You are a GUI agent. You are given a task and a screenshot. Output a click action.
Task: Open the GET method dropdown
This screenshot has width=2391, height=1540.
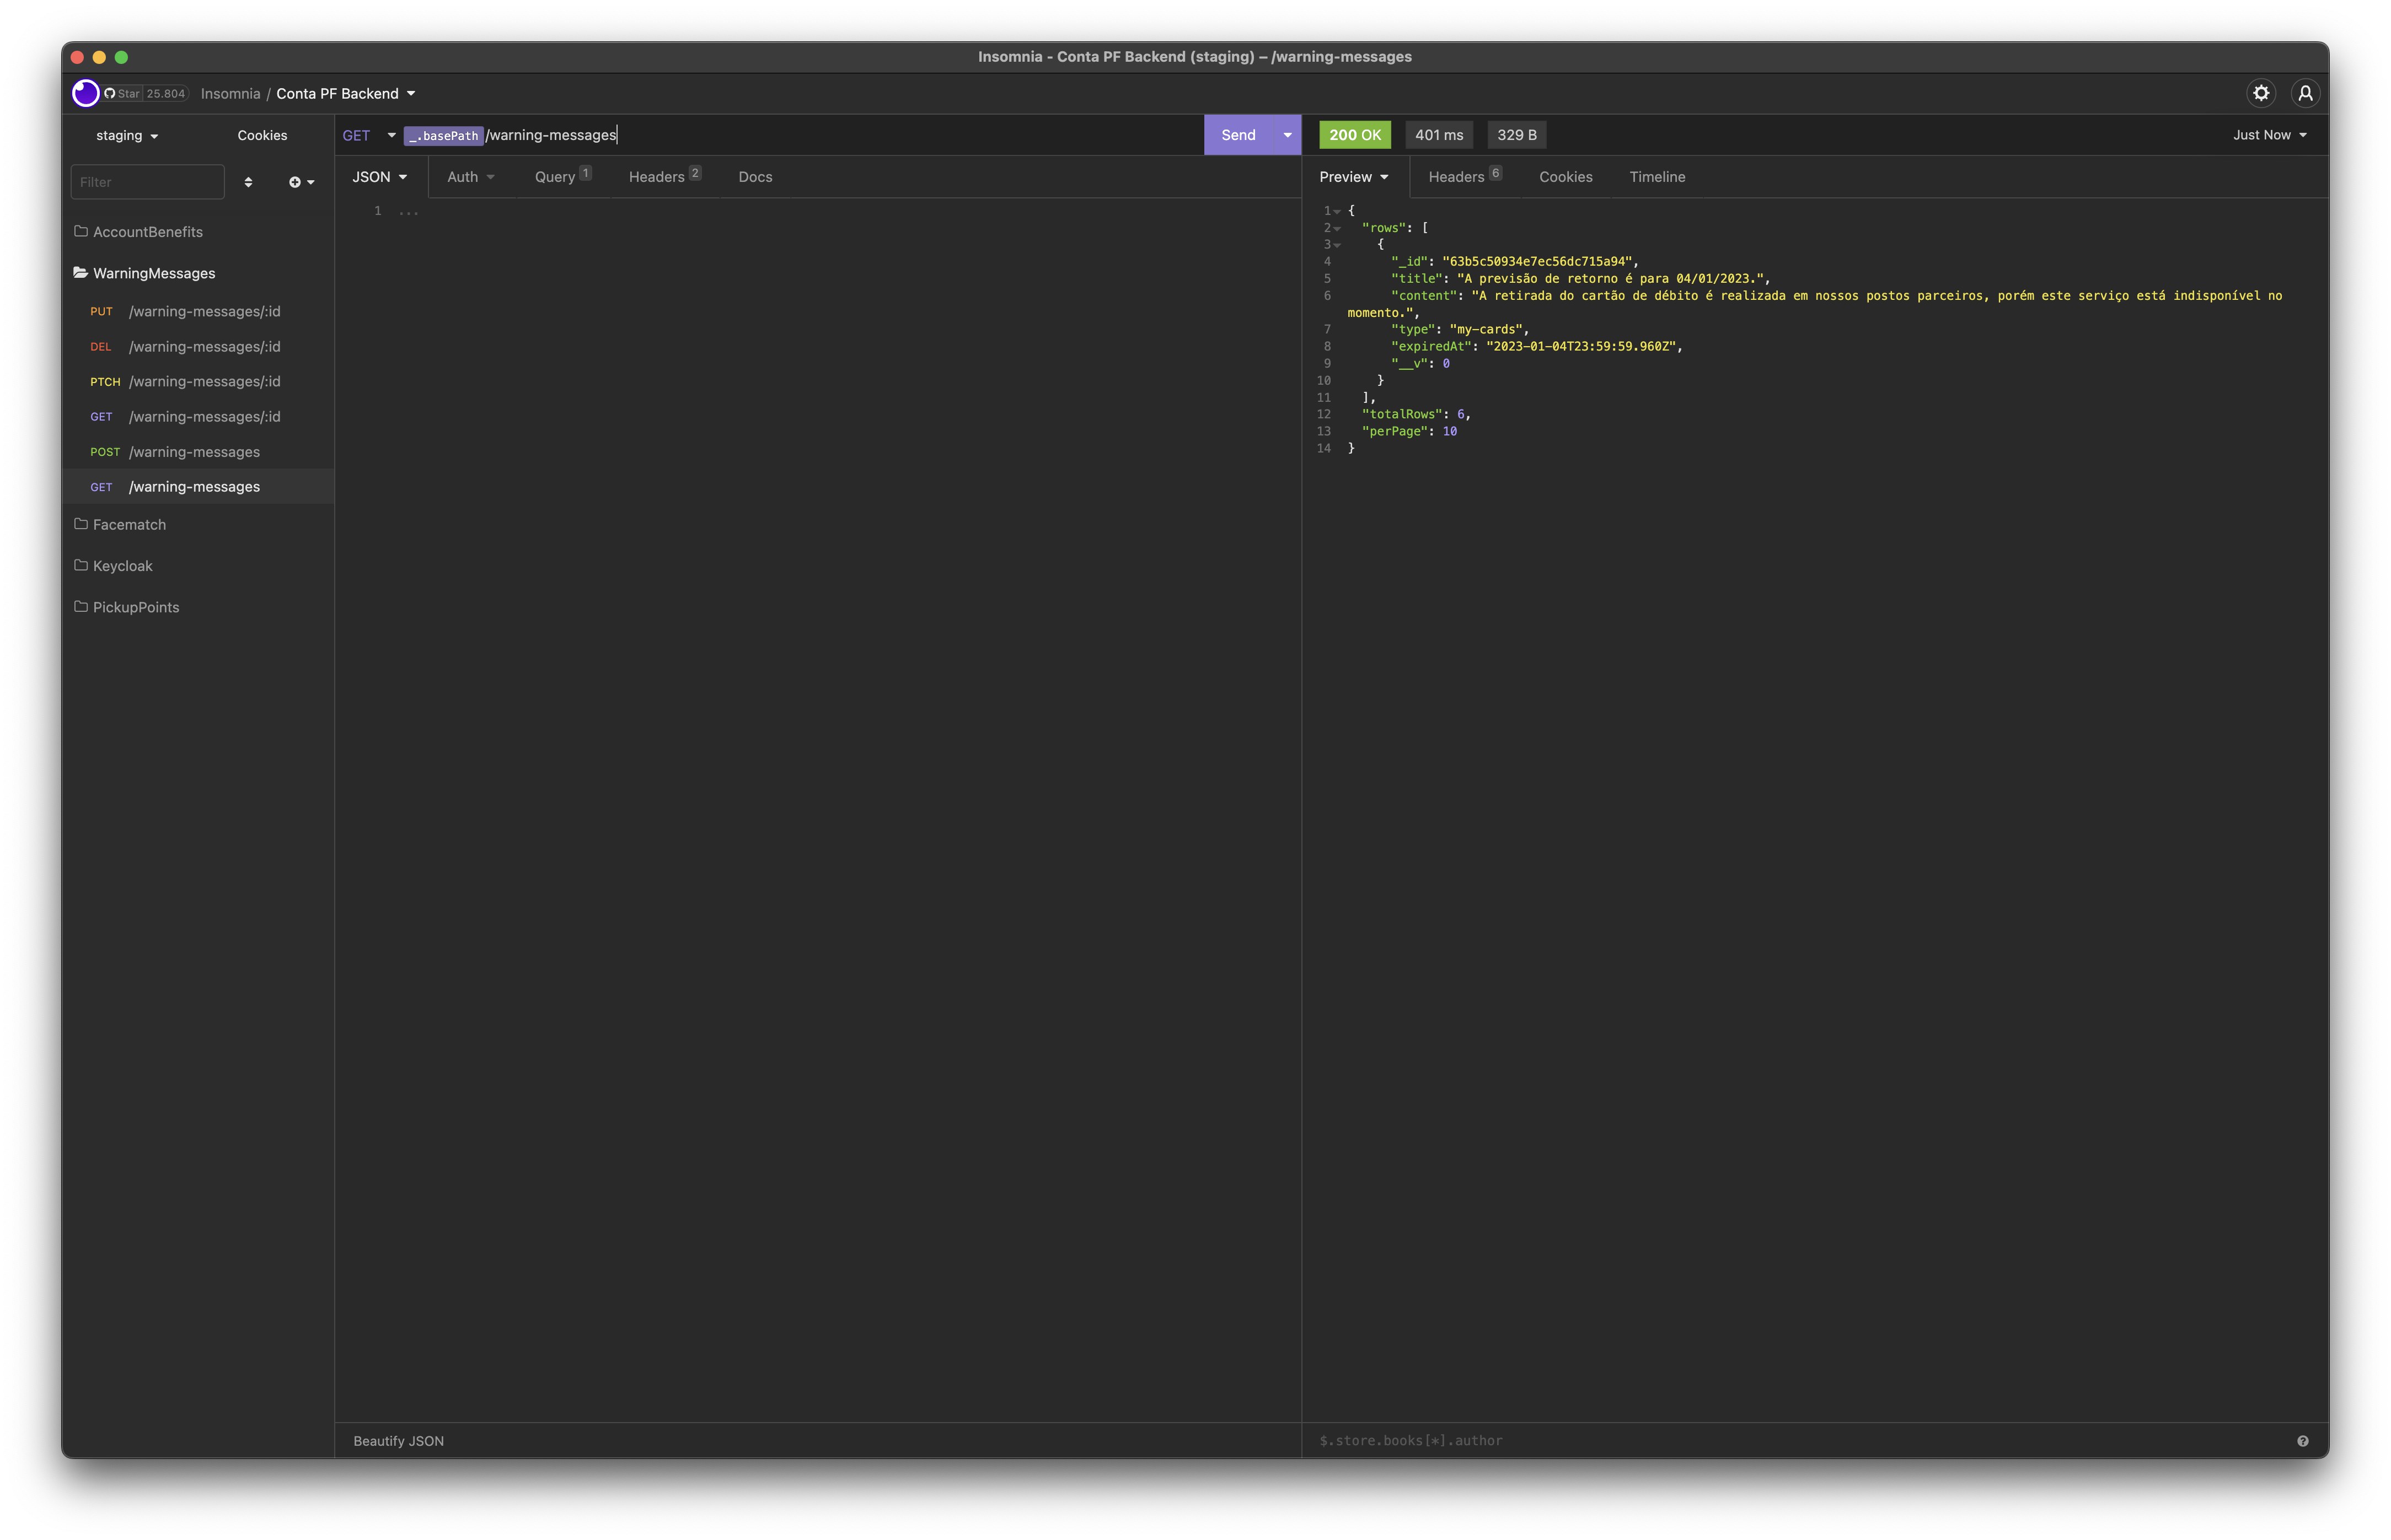tap(368, 135)
